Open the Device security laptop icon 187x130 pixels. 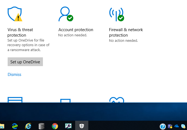(65, 101)
